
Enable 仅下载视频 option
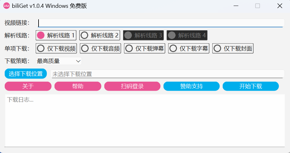point(56,48)
